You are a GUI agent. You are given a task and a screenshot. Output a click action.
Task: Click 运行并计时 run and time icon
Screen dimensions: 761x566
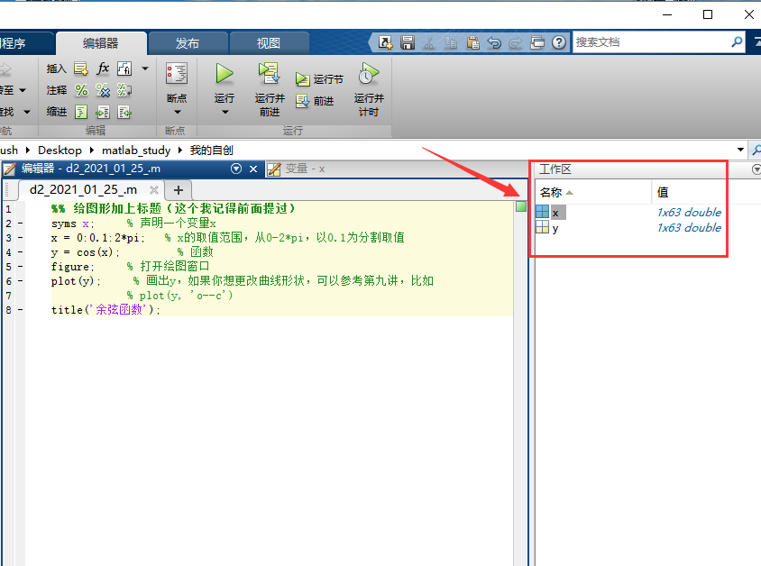(x=369, y=74)
